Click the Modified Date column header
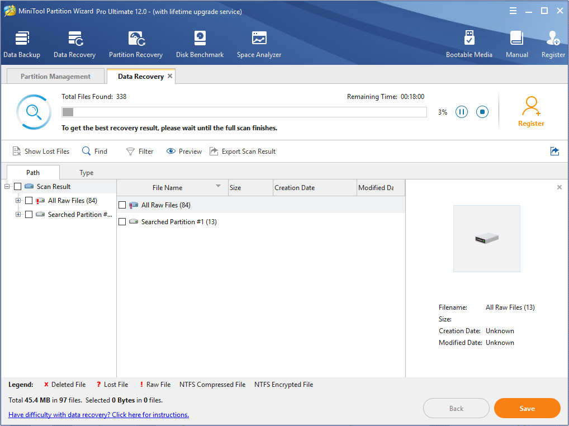Image resolution: width=569 pixels, height=426 pixels. pyautogui.click(x=381, y=188)
